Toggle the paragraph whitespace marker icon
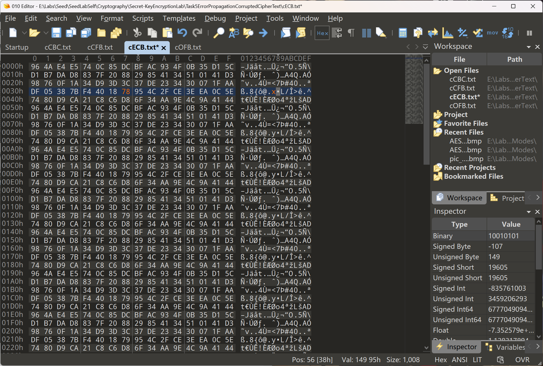Screen dimensions: 543x366 (351, 33)
